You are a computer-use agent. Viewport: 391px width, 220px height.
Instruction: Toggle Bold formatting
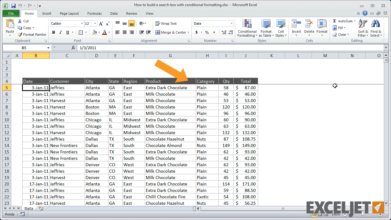(x=53, y=32)
